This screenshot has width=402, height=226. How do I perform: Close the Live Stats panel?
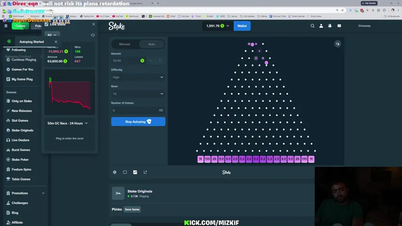pyautogui.click(x=94, y=24)
